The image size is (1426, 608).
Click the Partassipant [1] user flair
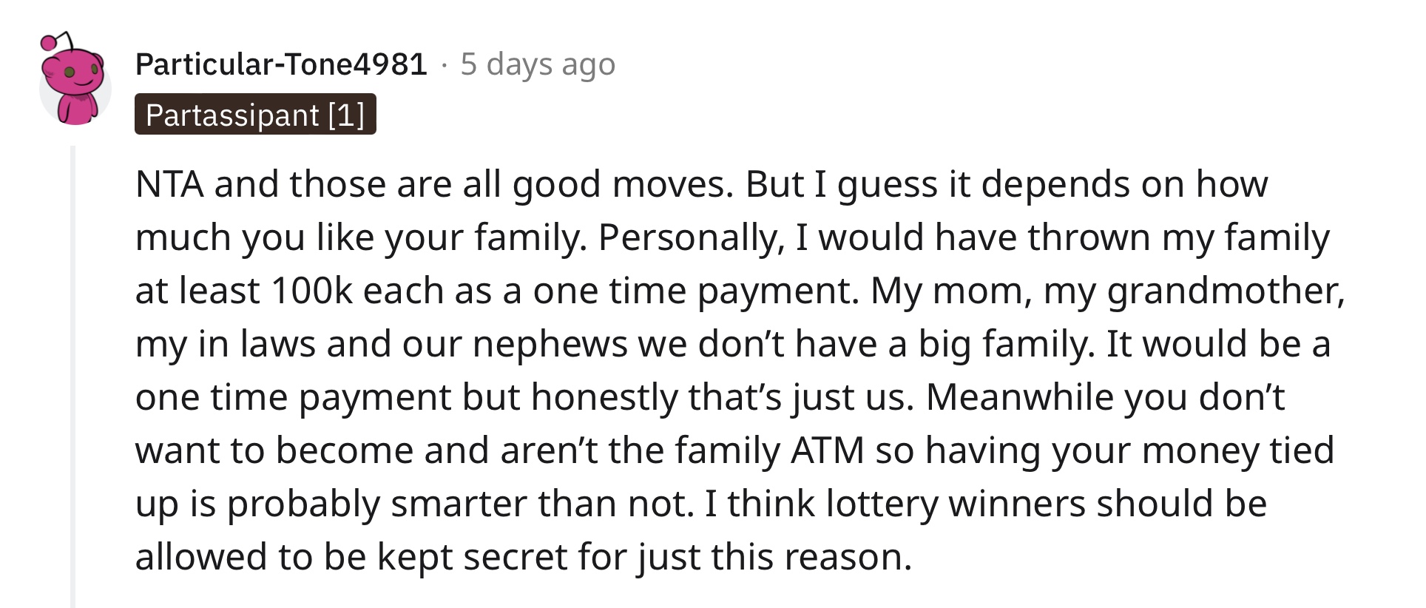(255, 115)
